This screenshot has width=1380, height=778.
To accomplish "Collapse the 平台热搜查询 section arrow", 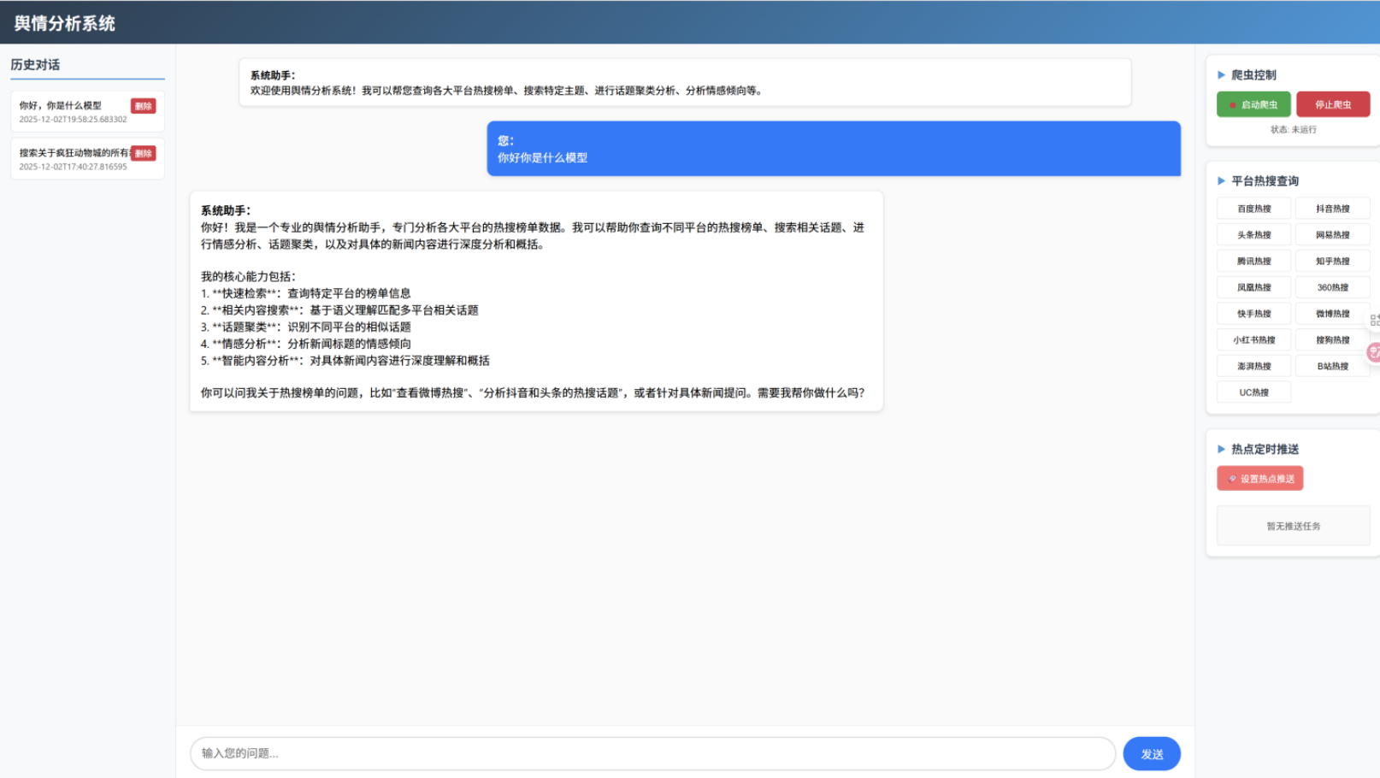I will pyautogui.click(x=1221, y=181).
